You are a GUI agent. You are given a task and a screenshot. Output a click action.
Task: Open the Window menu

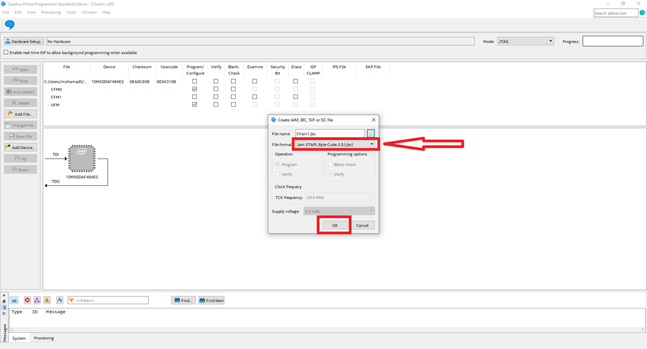pos(89,12)
